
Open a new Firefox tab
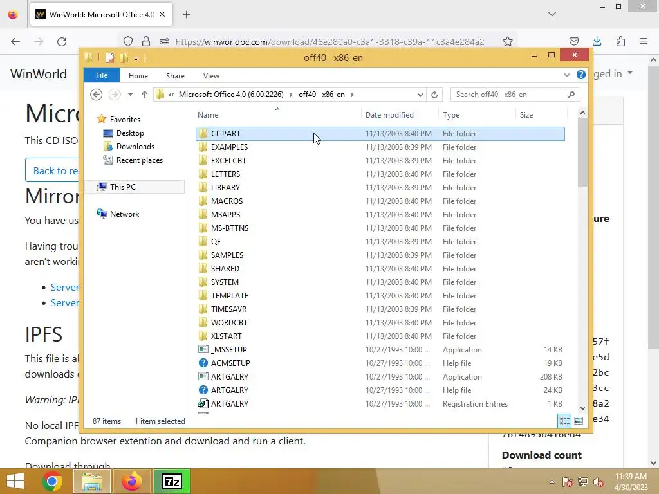click(186, 15)
